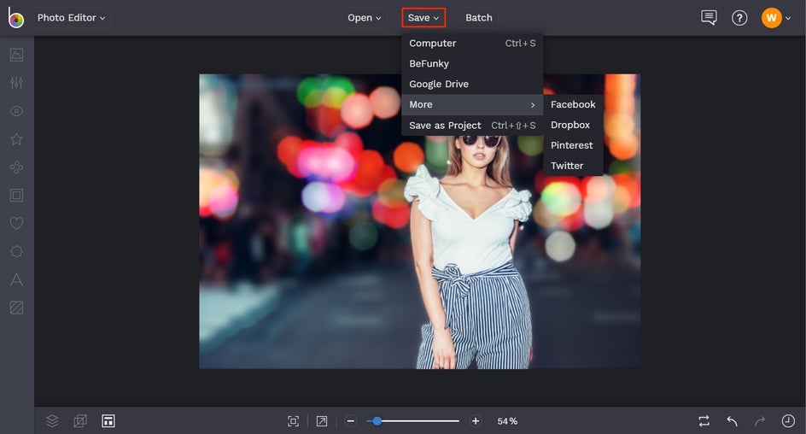
Task: Open the history clock icon
Action: [787, 421]
